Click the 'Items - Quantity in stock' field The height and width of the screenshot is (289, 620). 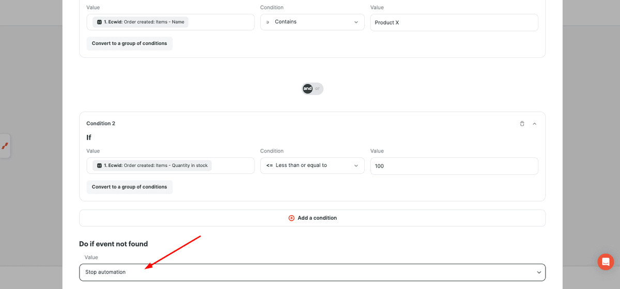click(x=171, y=165)
